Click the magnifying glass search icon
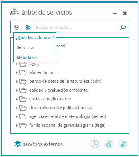139x157 pixels. point(123,27)
